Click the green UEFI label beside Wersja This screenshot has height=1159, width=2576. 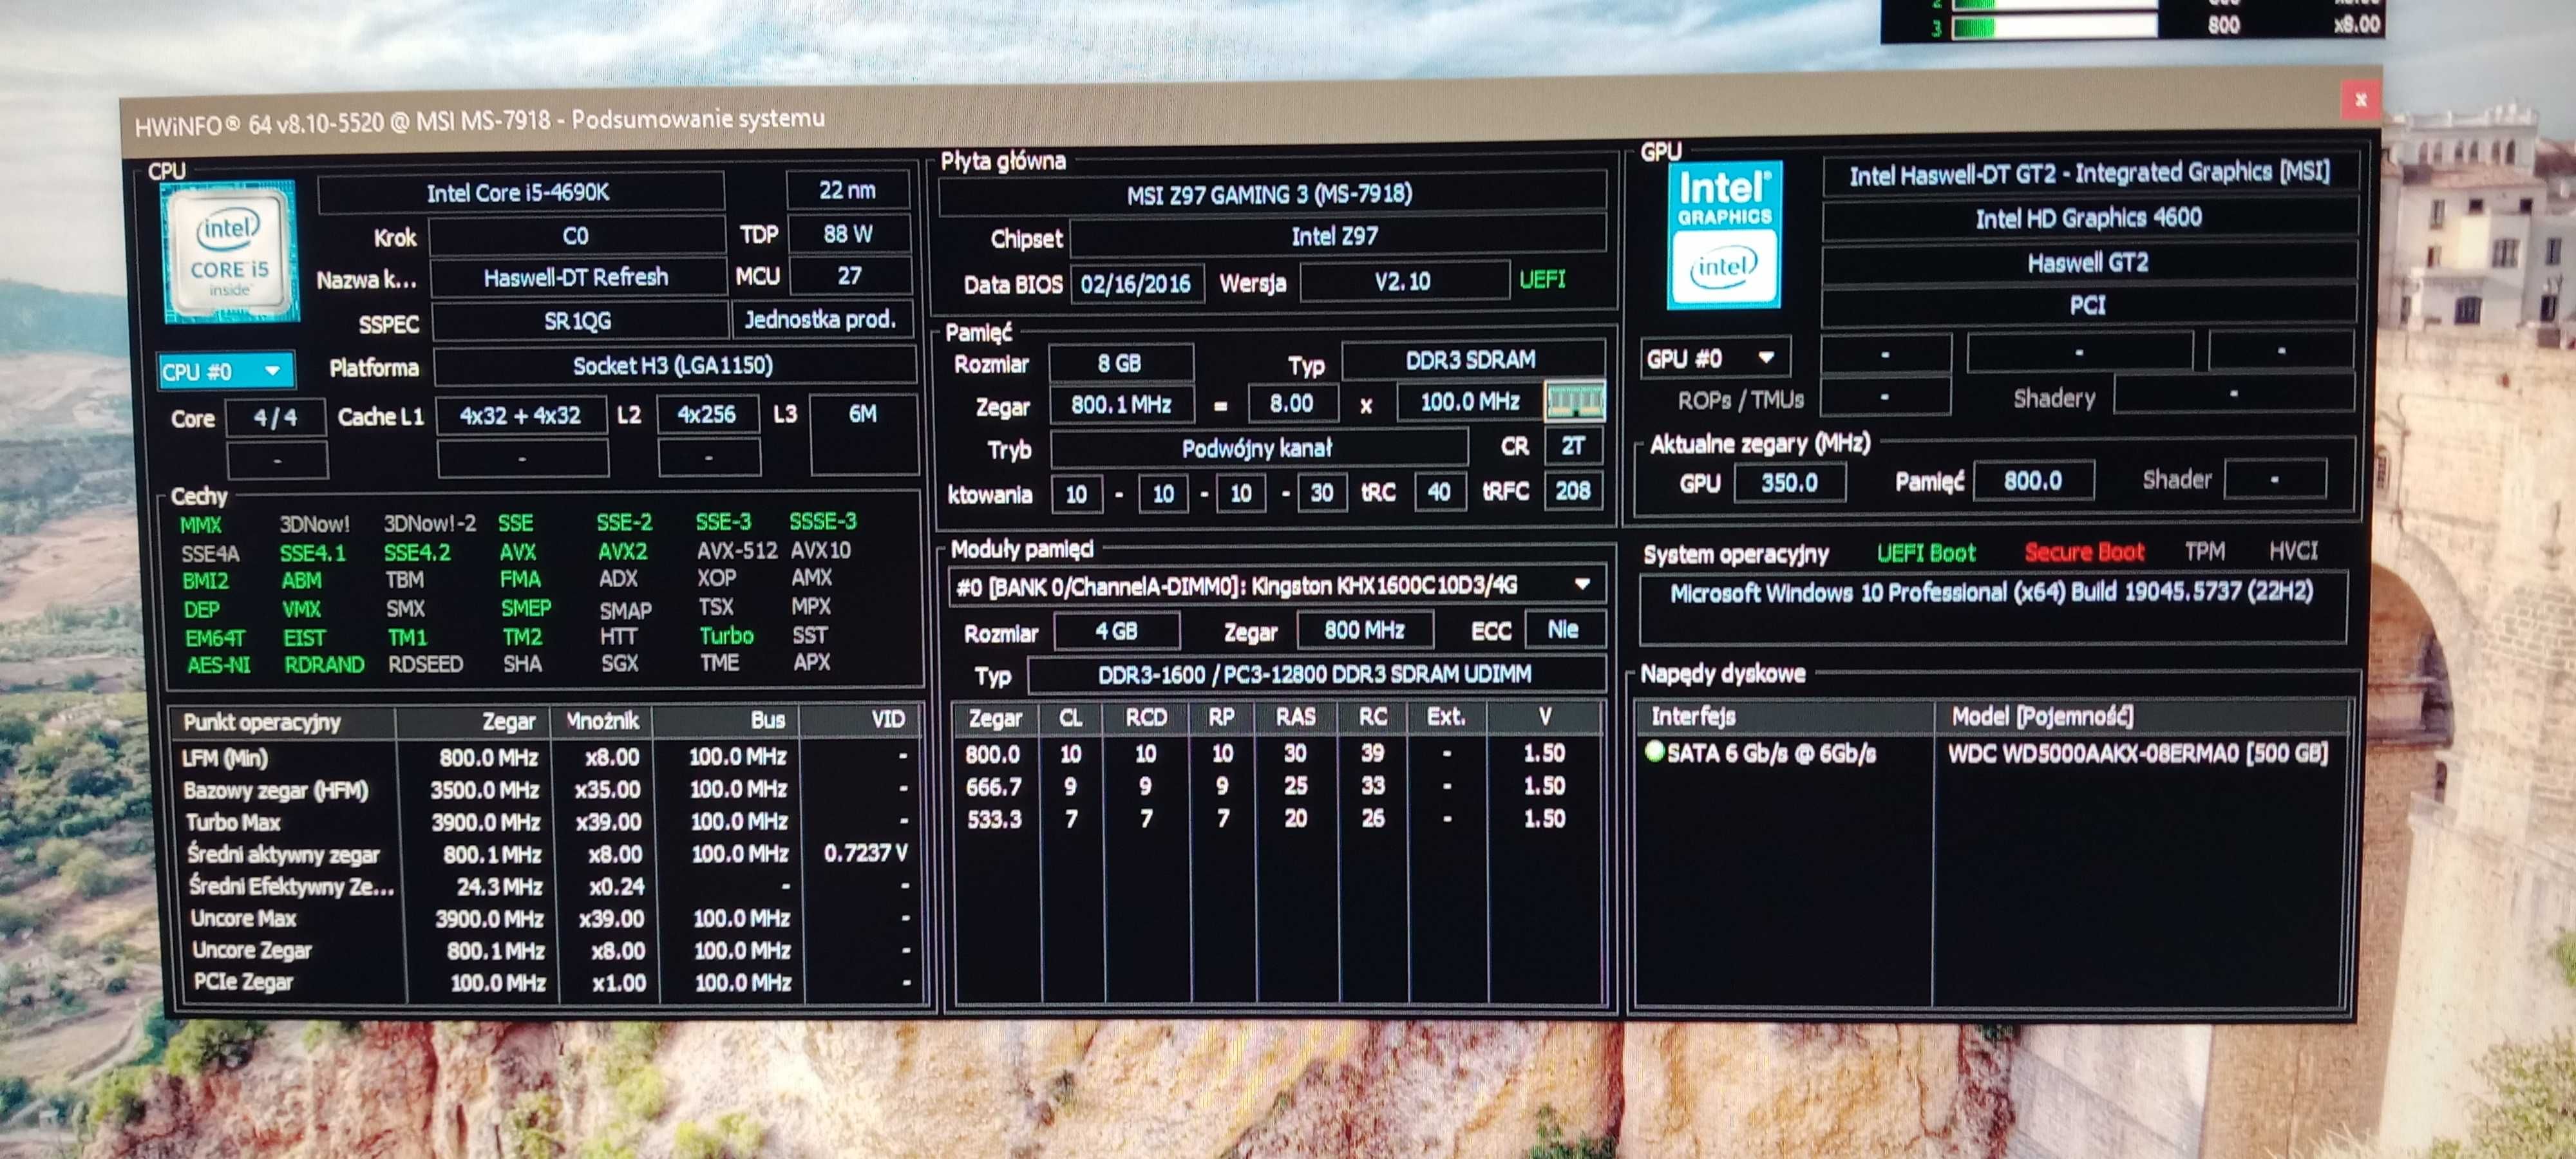[x=1542, y=280]
